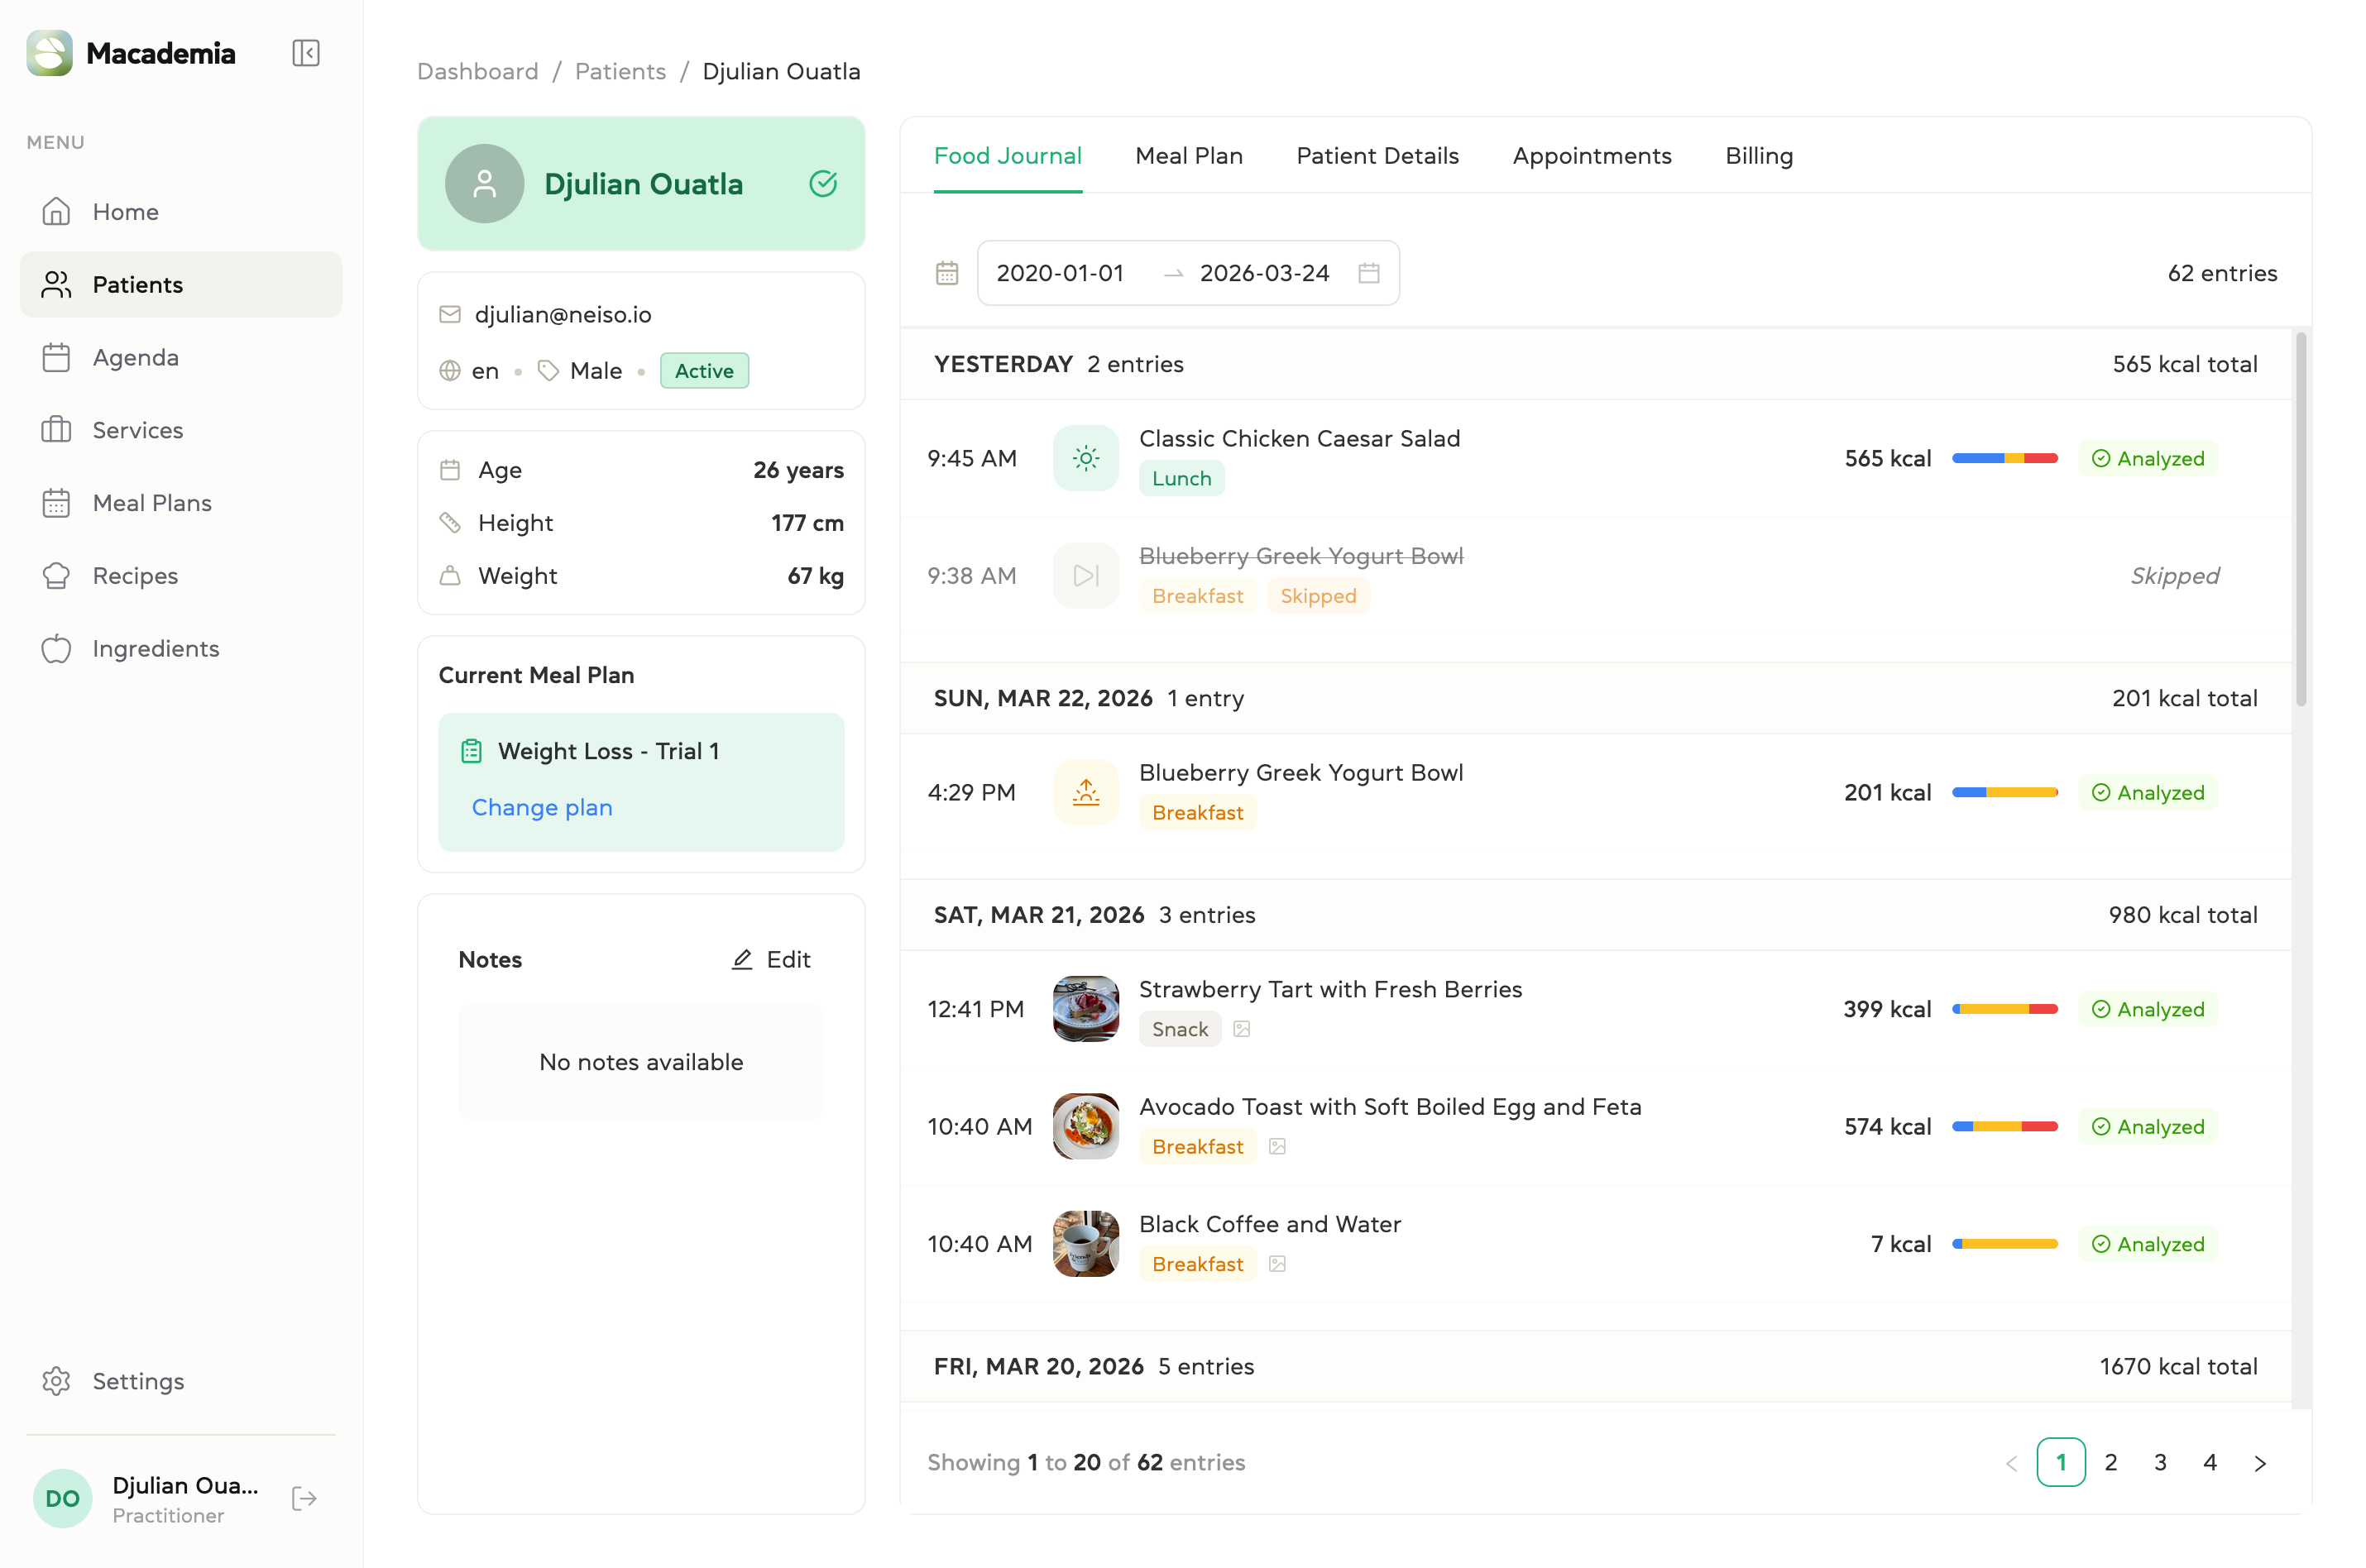Click macro bar for Strawberry Tart entry
This screenshot has height=1568, width=2366.
(2004, 1009)
